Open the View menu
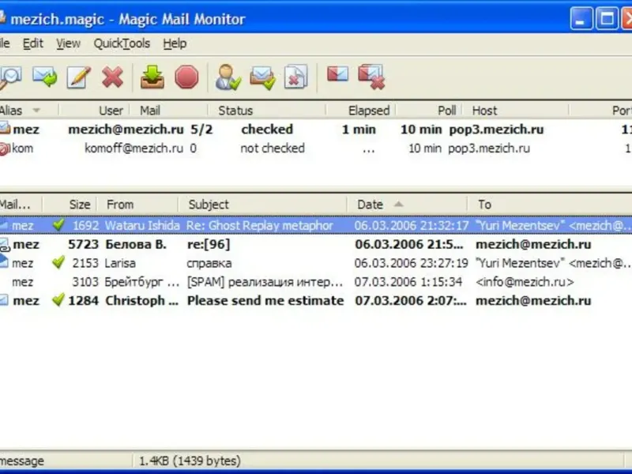The width and height of the screenshot is (632, 474). pos(68,43)
